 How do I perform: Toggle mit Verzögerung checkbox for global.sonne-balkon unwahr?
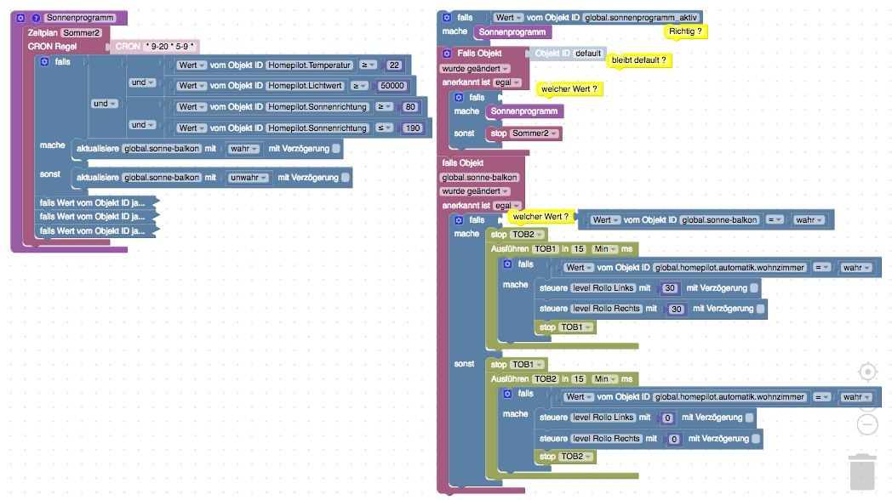(x=346, y=177)
